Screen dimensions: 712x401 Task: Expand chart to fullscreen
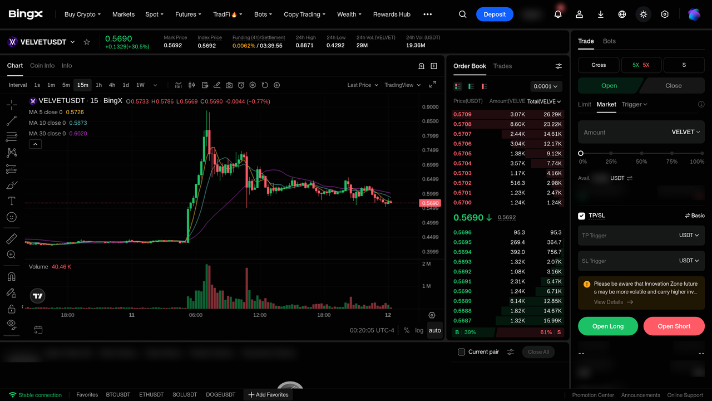432,85
